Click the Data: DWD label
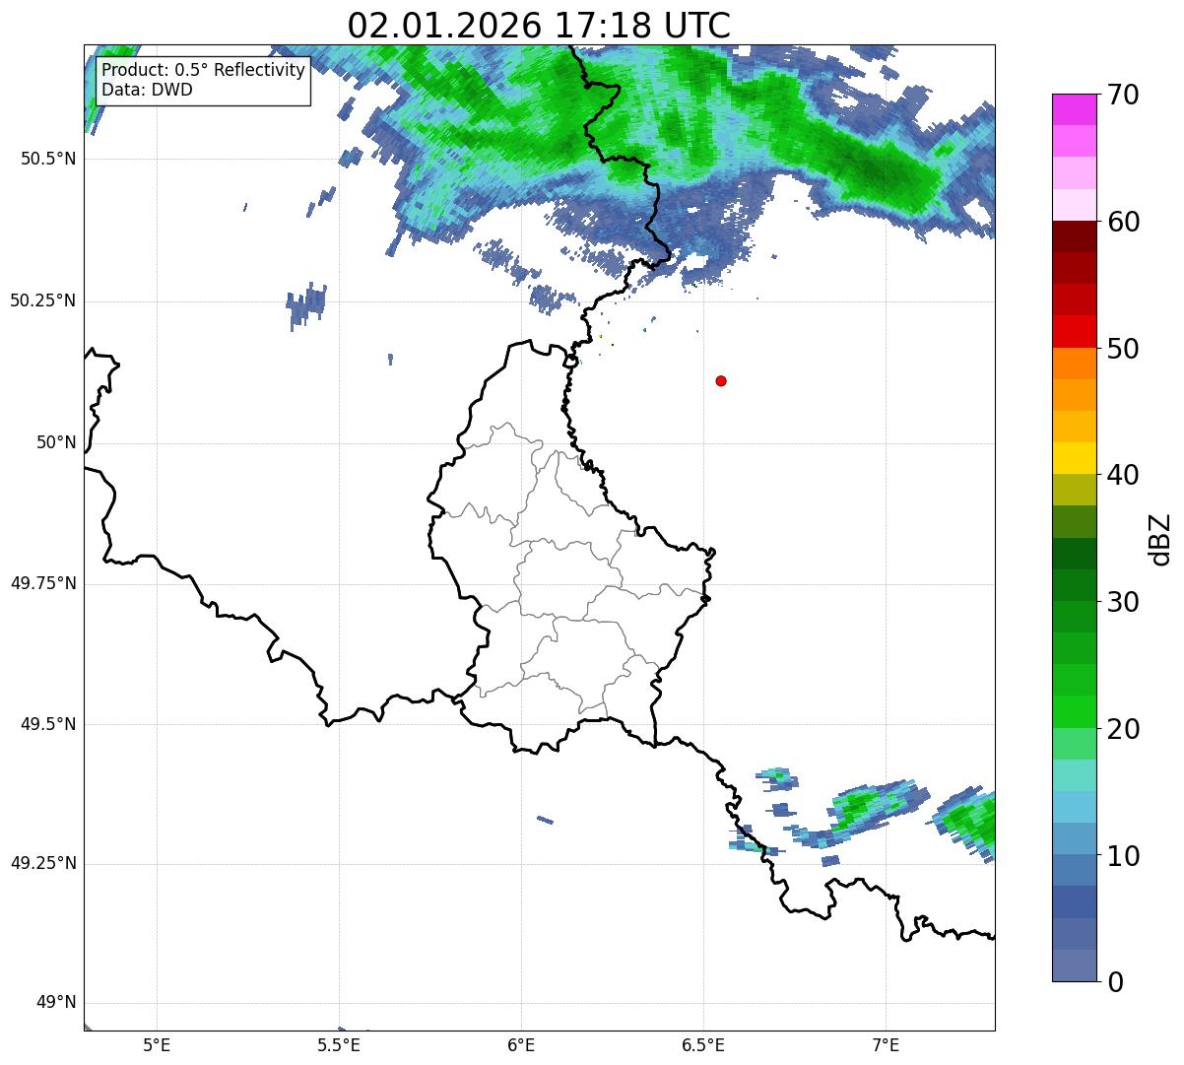The height and width of the screenshot is (1065, 1184). point(147,90)
